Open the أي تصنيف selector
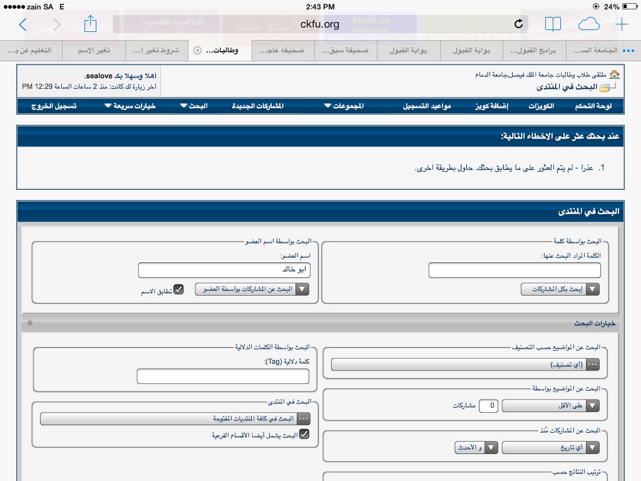The width and height of the screenshot is (641, 481). 465,365
